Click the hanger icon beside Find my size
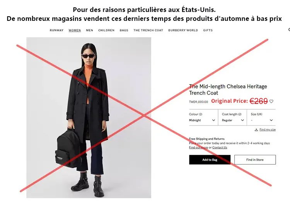Image resolution: width=290 pixels, height=207 pixels. (x=256, y=130)
